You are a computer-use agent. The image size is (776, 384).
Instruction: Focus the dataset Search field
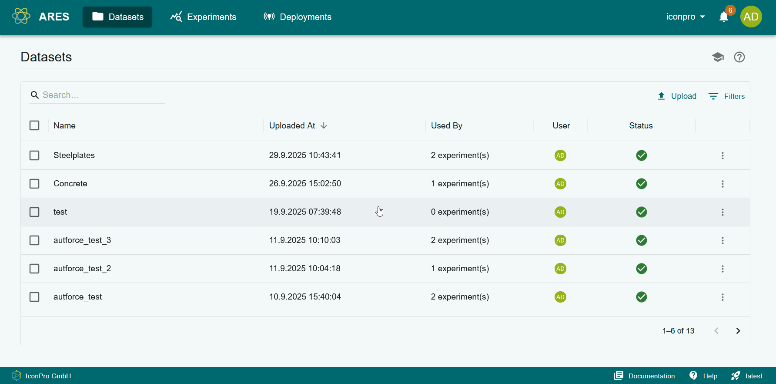pos(102,95)
